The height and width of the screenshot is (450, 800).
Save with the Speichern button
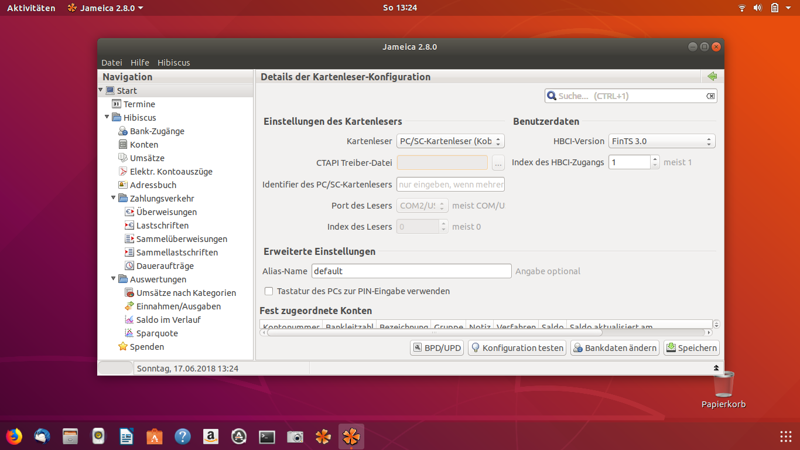pos(692,348)
